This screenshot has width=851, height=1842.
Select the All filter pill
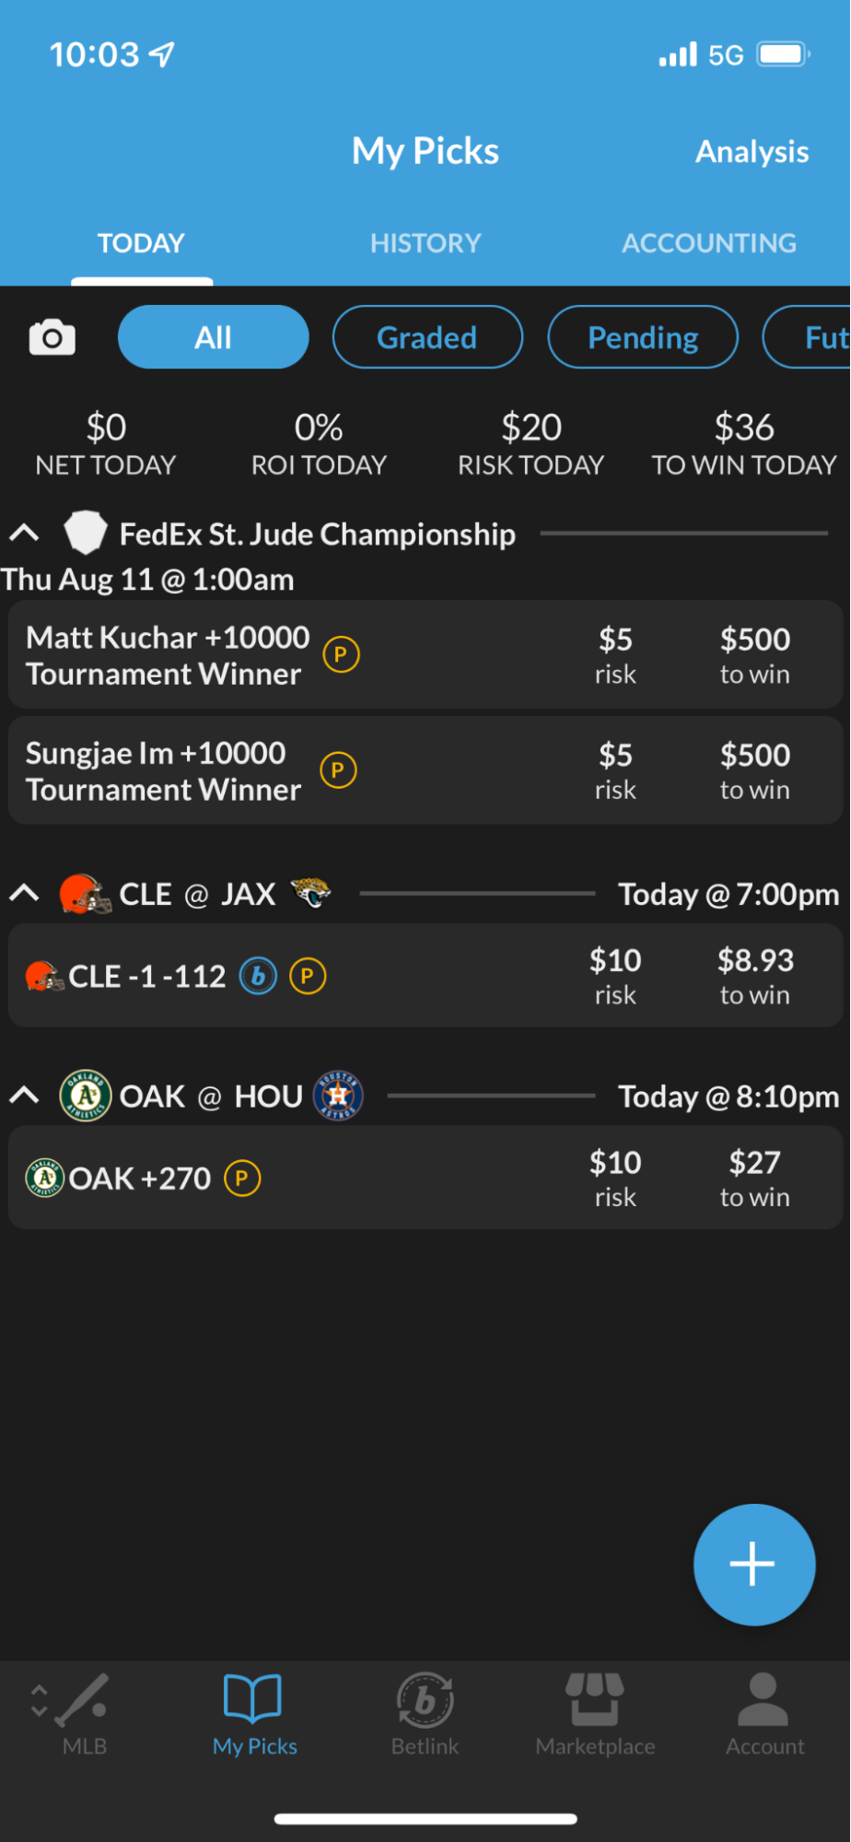tap(213, 338)
